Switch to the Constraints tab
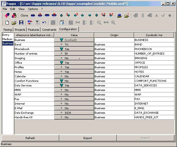 point(49,30)
